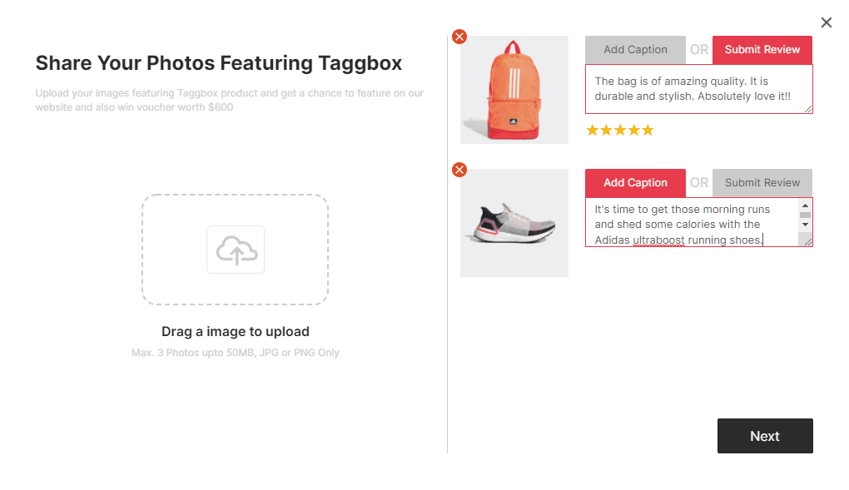
Task: Click the backpack review text box
Action: [698, 89]
